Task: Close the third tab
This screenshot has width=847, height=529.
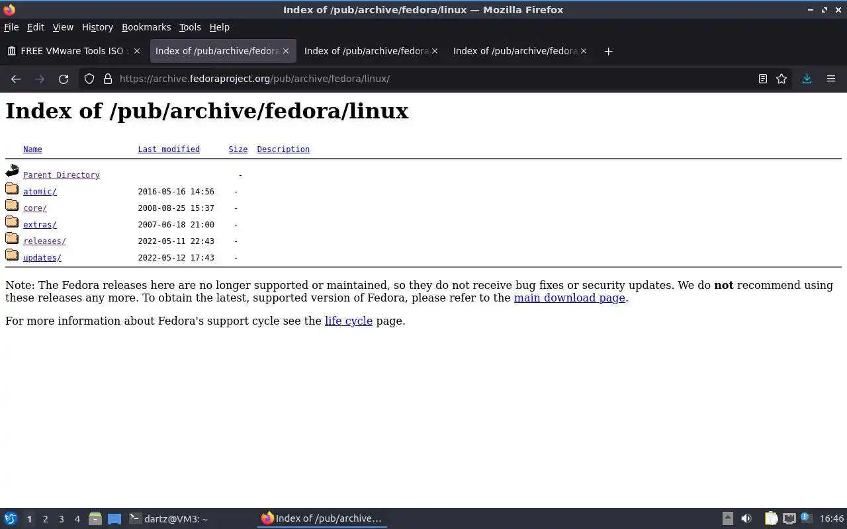Action: (x=435, y=51)
